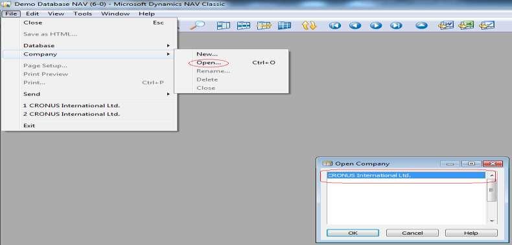Choose Exit from the File menu

click(89, 125)
